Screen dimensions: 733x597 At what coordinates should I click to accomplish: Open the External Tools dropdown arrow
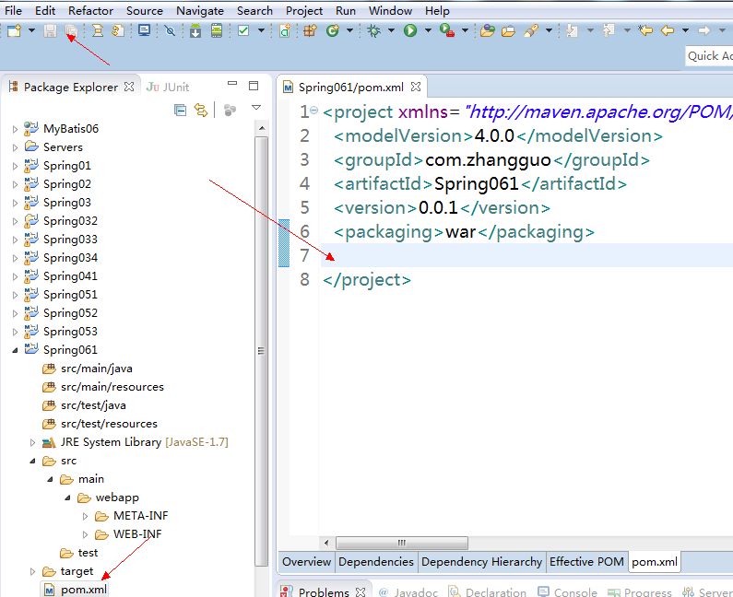point(465,30)
